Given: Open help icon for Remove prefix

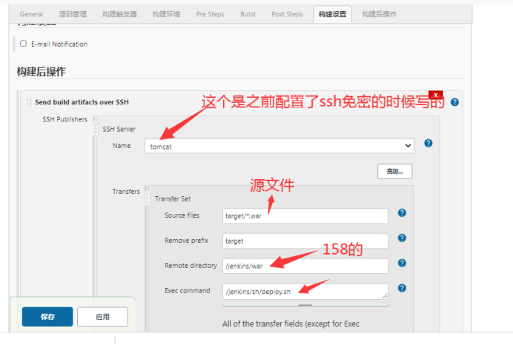Looking at the screenshot, I should coord(402,238).
